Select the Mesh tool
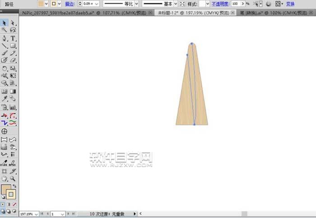This screenshot has width=316, height=218. pos(4,91)
